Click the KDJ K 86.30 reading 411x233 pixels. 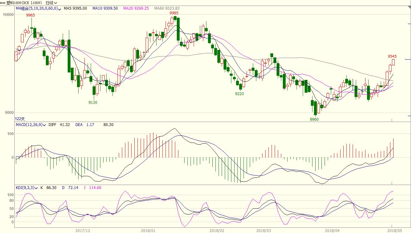point(49,188)
